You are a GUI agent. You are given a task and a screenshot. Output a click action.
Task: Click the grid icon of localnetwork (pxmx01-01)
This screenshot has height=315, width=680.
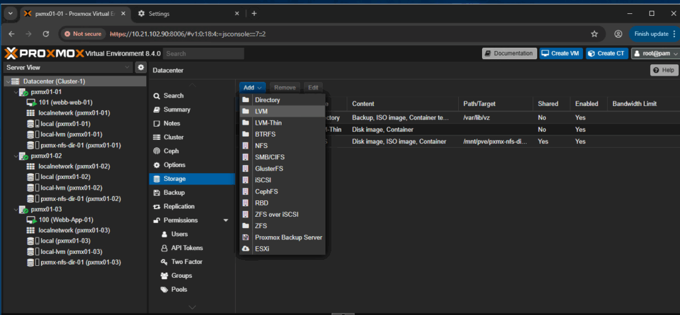tap(31, 113)
